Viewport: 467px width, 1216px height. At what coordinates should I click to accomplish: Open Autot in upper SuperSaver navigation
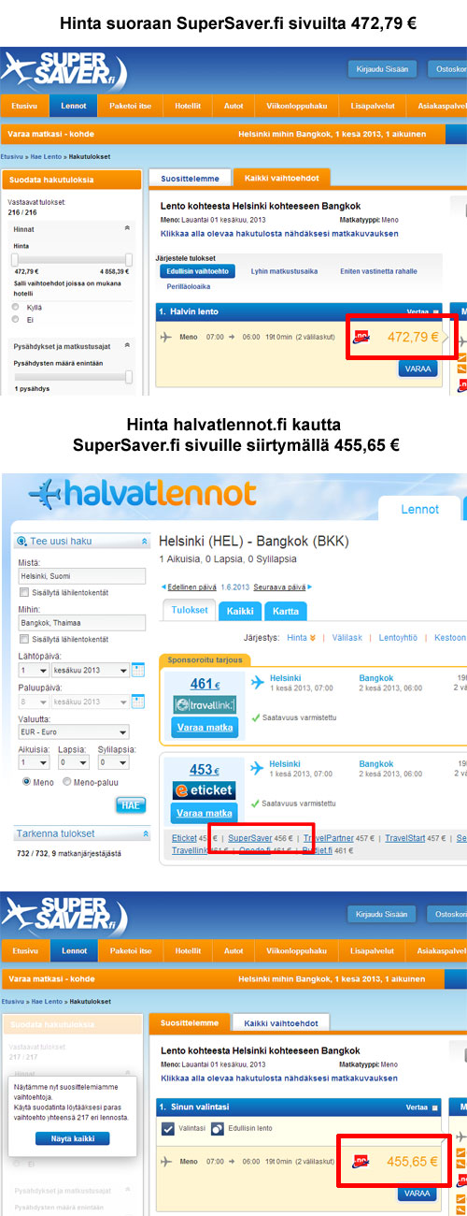pos(233,106)
